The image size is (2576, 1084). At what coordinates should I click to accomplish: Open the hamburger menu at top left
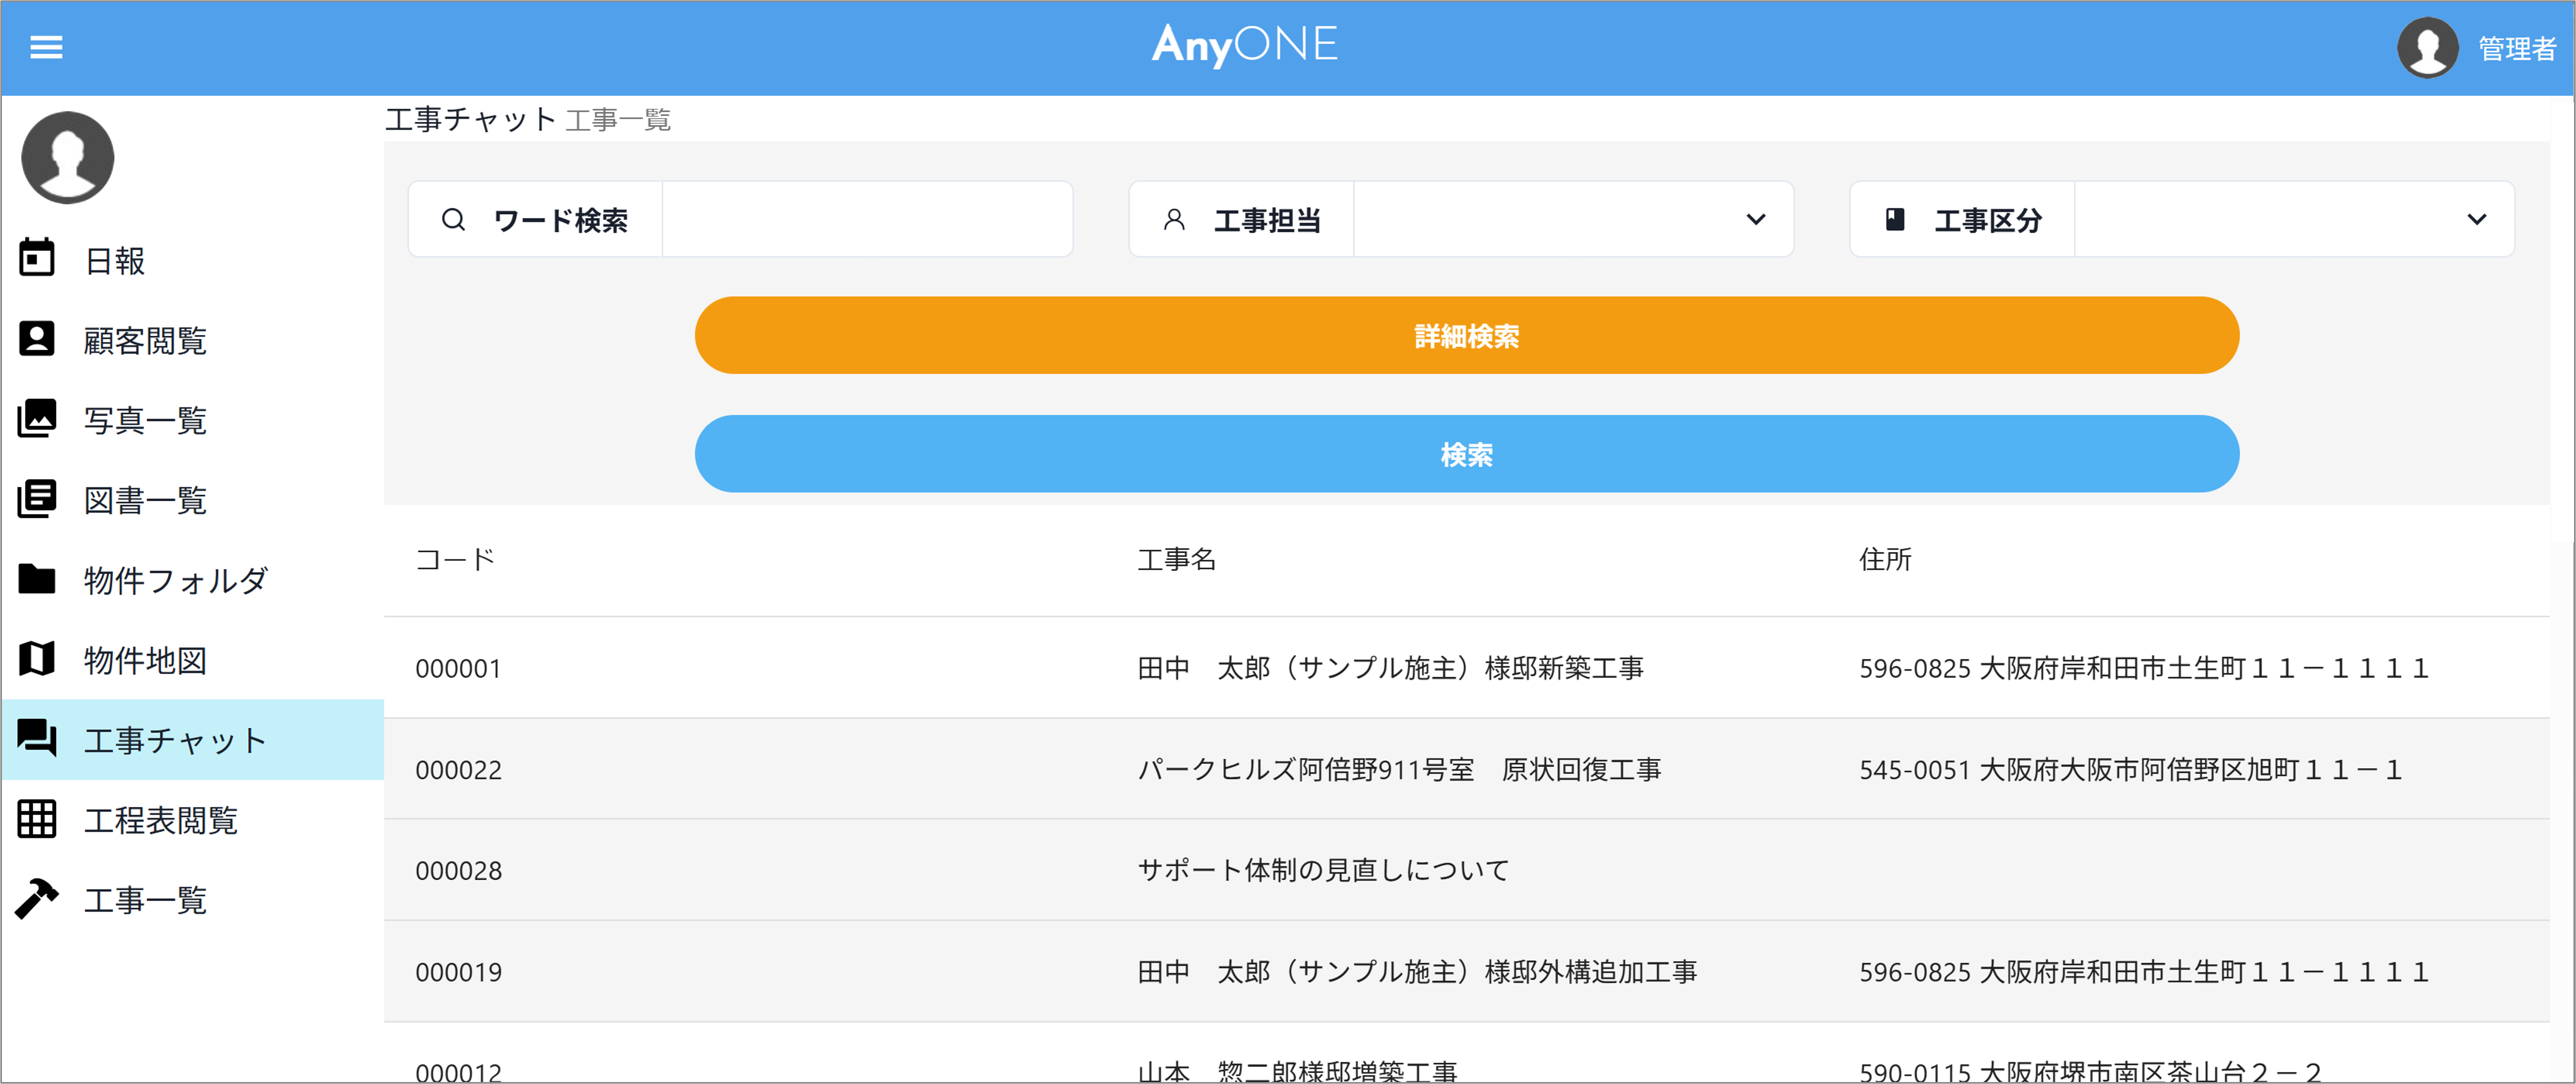(45, 47)
